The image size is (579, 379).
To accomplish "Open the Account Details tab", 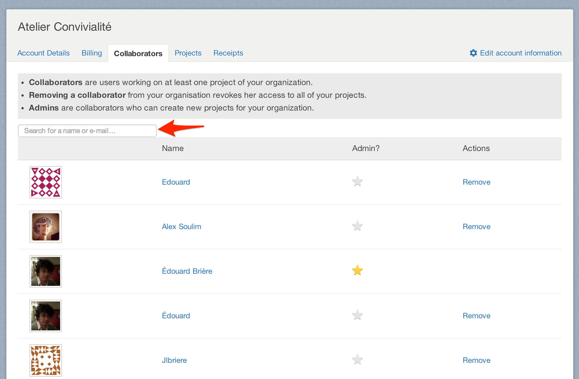I will click(x=43, y=53).
